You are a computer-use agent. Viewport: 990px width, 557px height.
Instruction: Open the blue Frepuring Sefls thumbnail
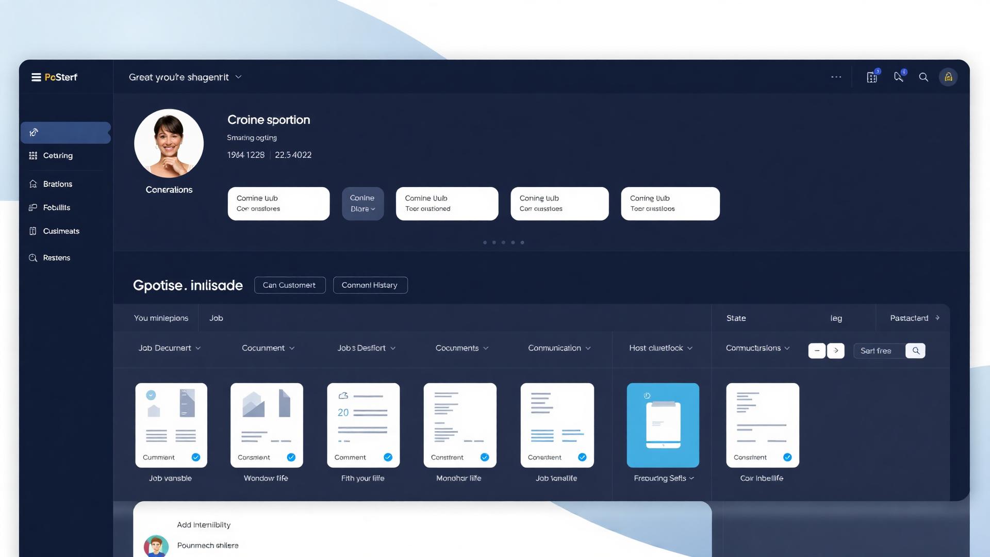click(663, 425)
